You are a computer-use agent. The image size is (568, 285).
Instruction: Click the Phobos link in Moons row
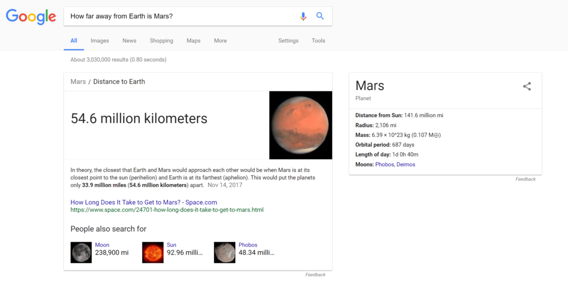(x=384, y=164)
